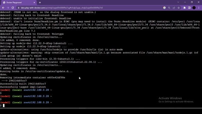Reload the Docker Playground page
202x114 pixels.
[13, 8]
